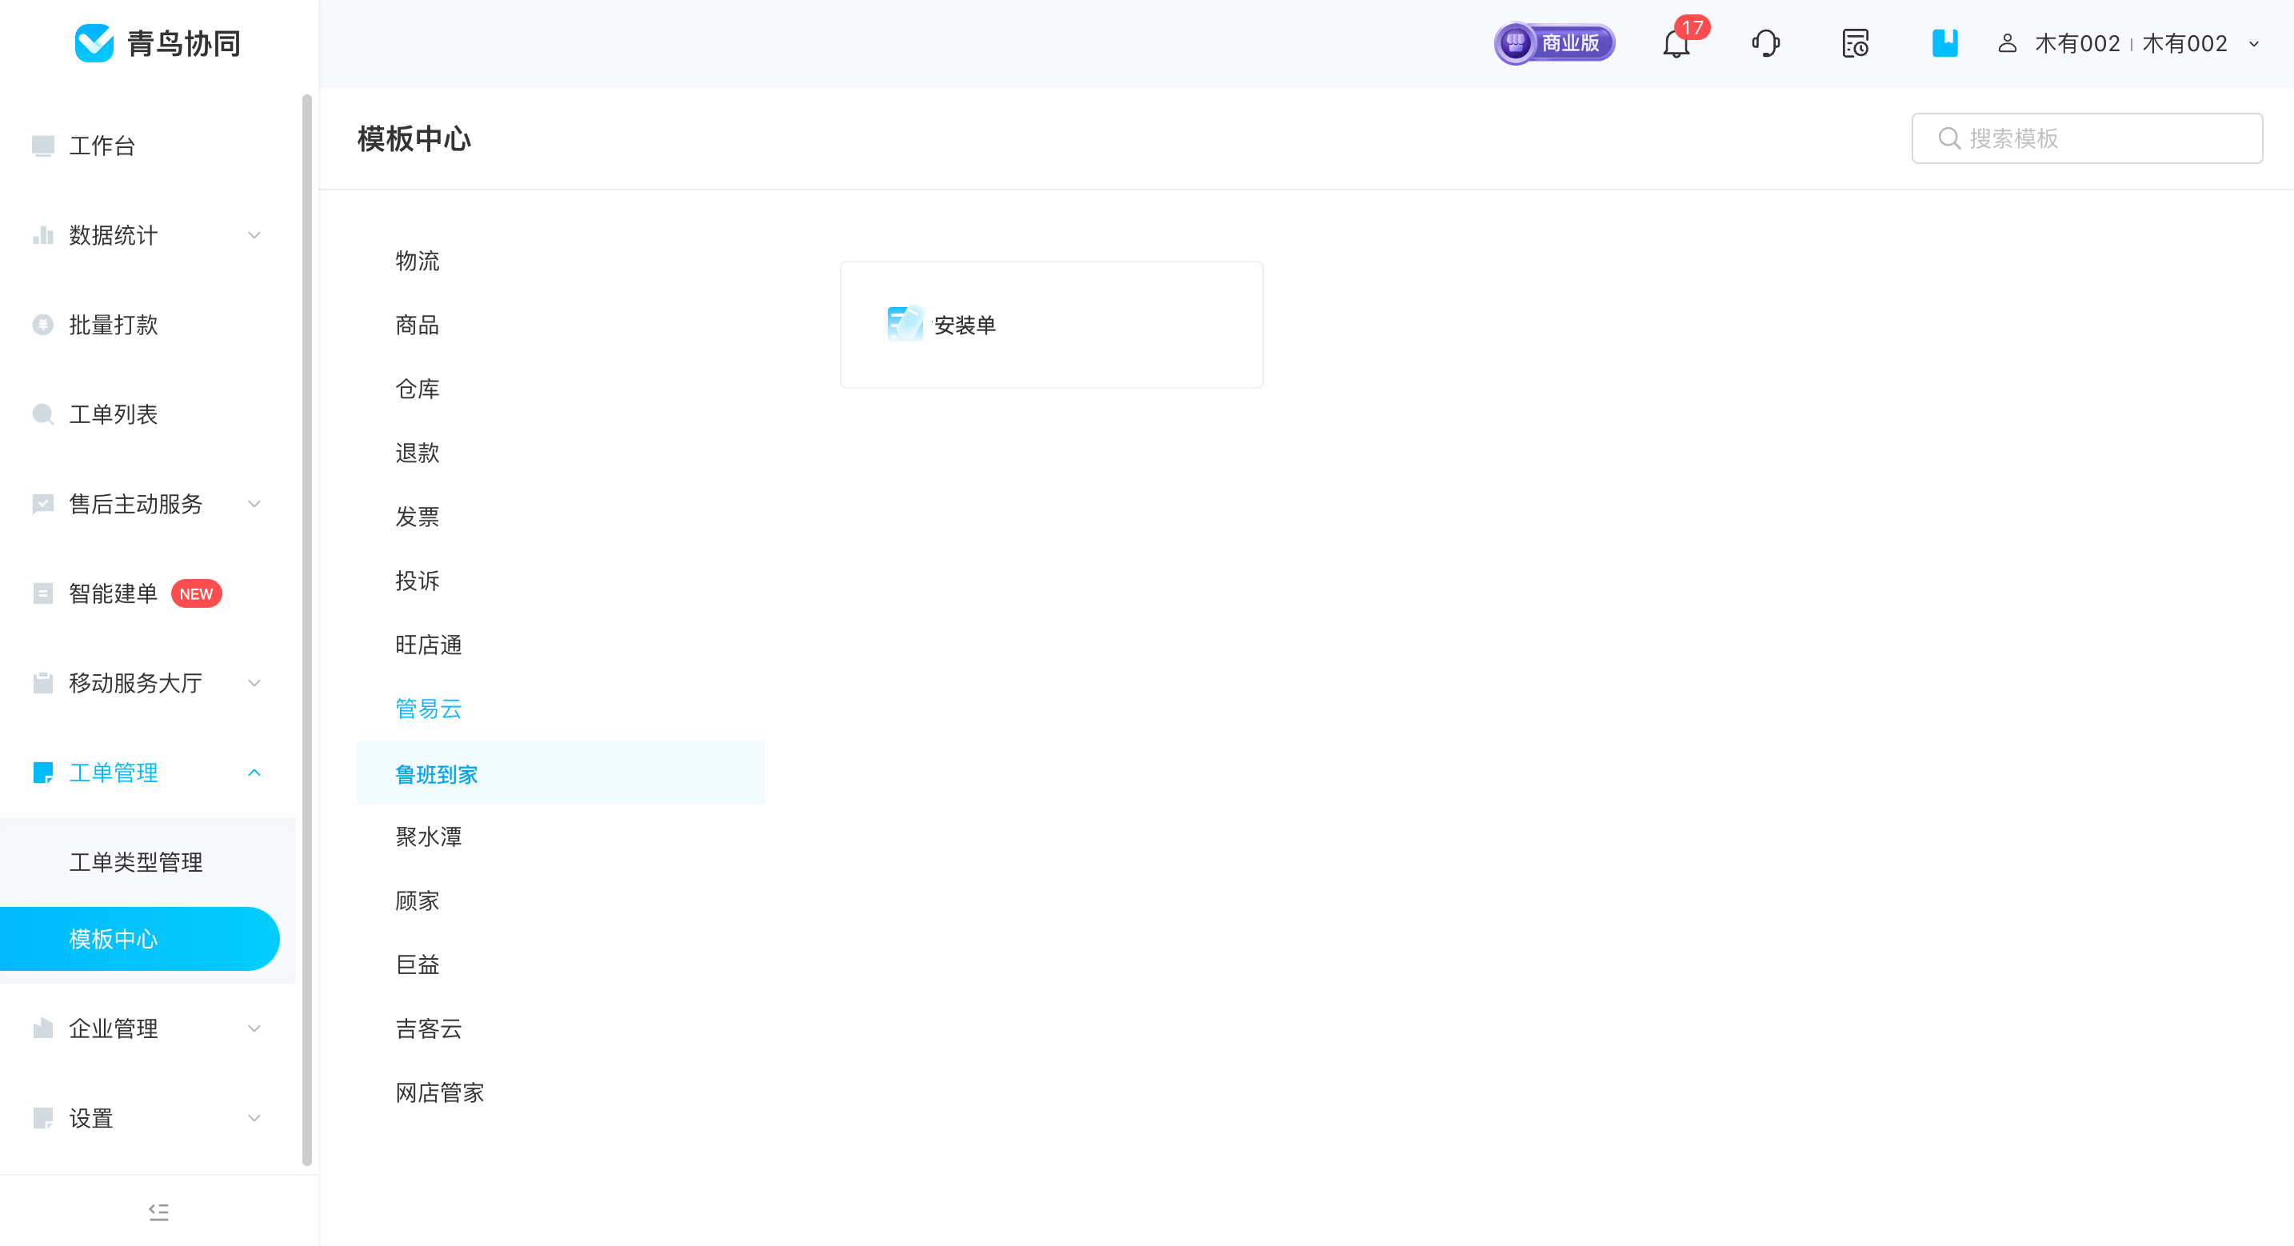
Task: Select the 网店管家 template category
Action: pyautogui.click(x=560, y=1092)
